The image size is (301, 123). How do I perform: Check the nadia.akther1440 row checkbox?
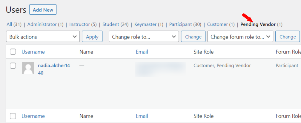click(13, 66)
